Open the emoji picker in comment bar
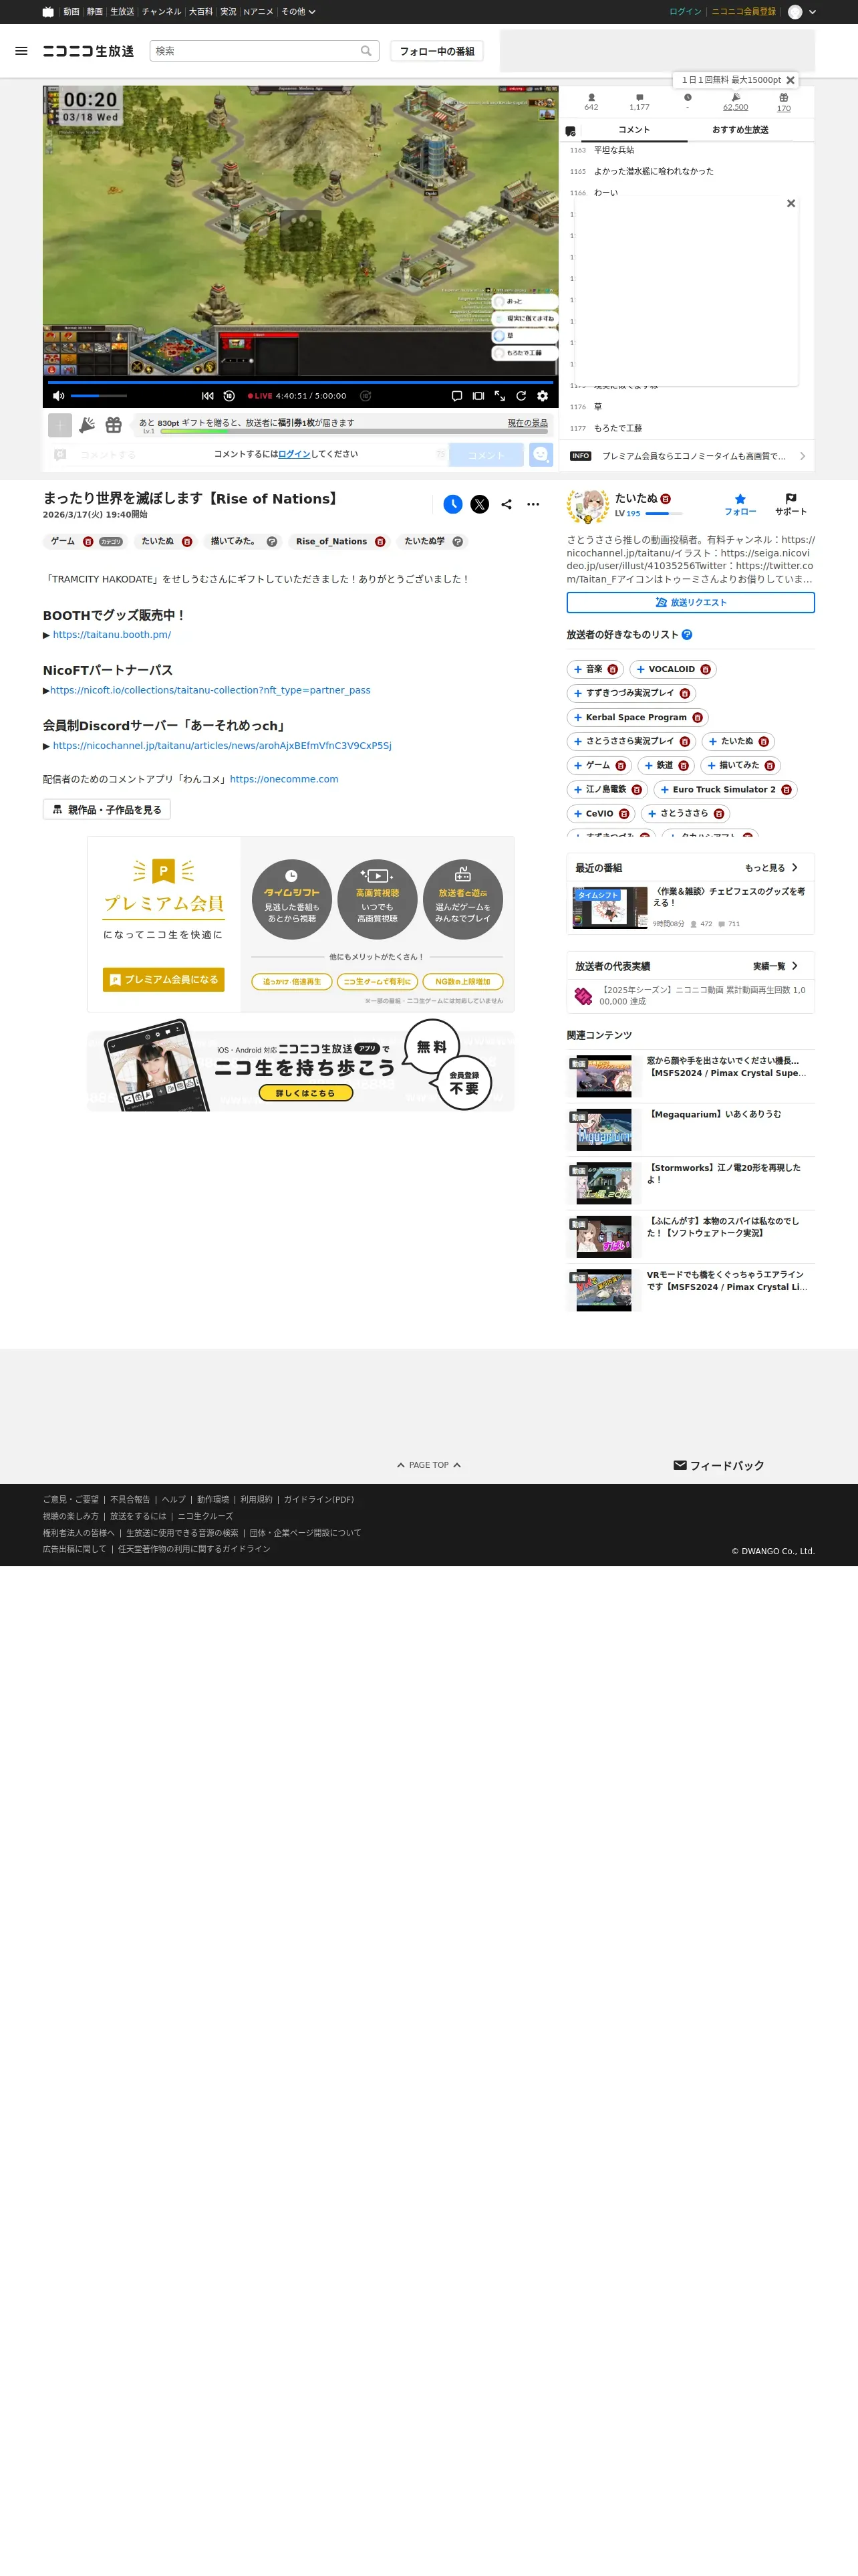The image size is (858, 2576). click(x=541, y=455)
